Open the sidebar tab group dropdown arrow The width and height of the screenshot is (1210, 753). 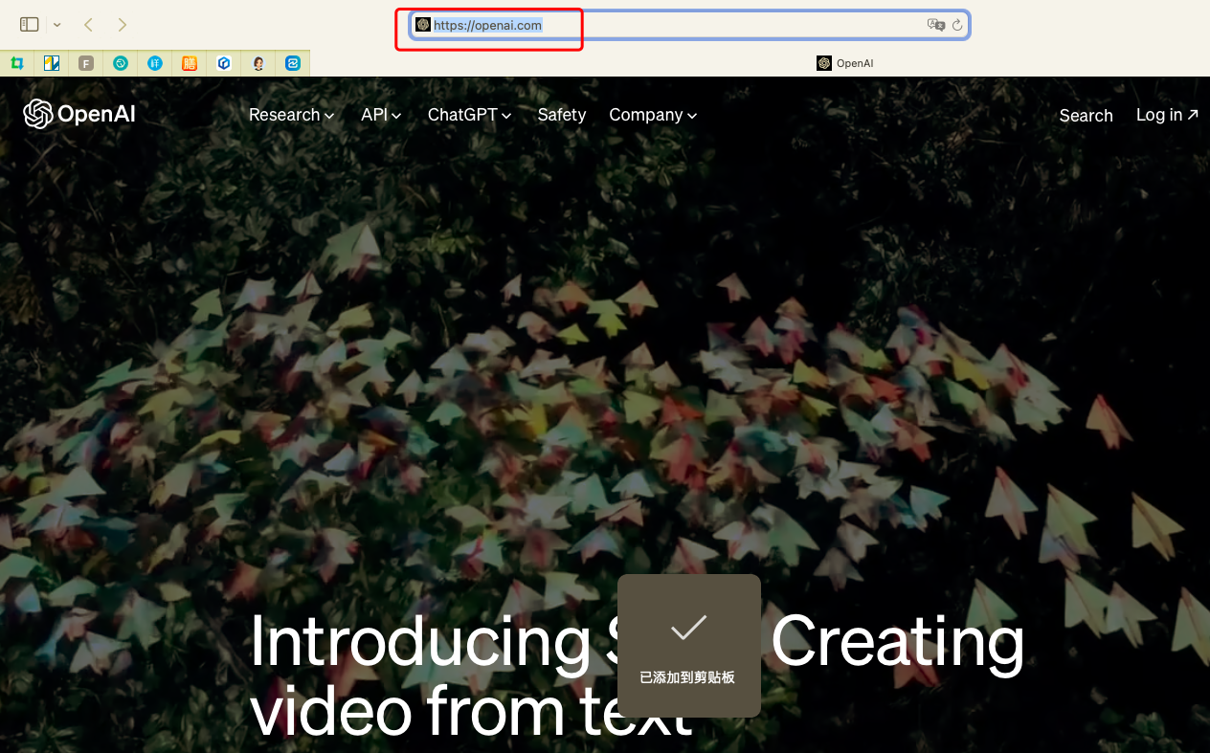coord(57,25)
